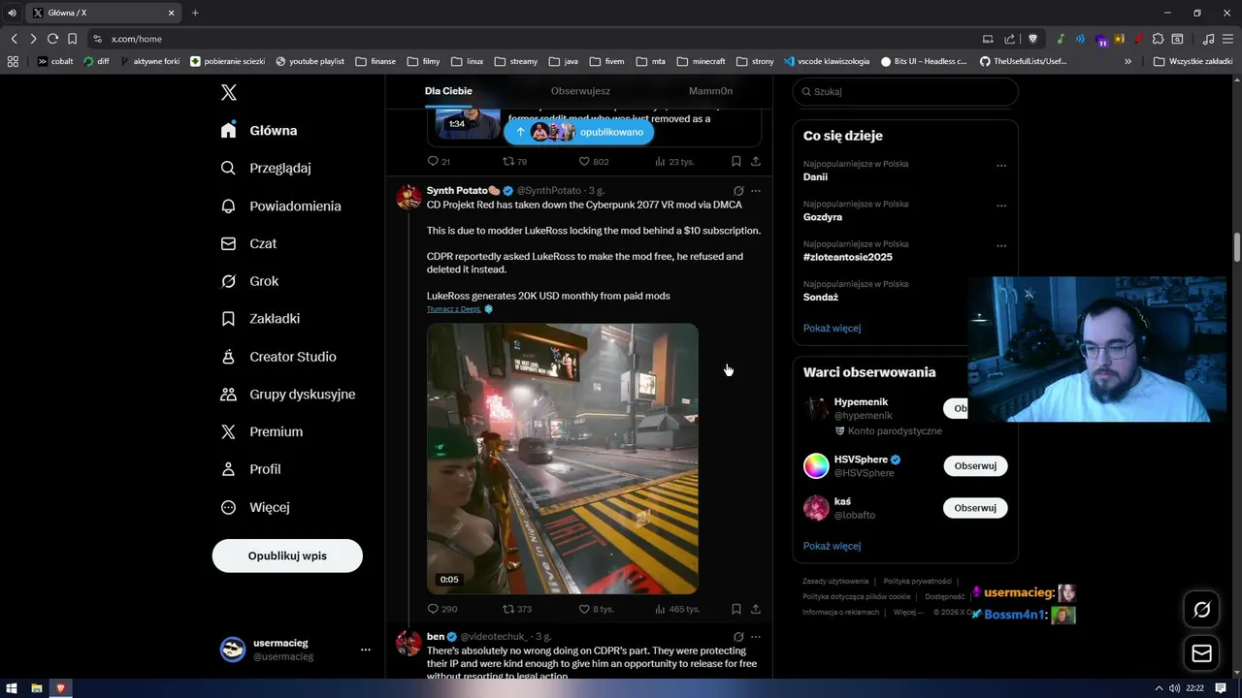Screen dimensions: 1242x698
Task: Open Przeglądaj search page
Action: click(266, 168)
